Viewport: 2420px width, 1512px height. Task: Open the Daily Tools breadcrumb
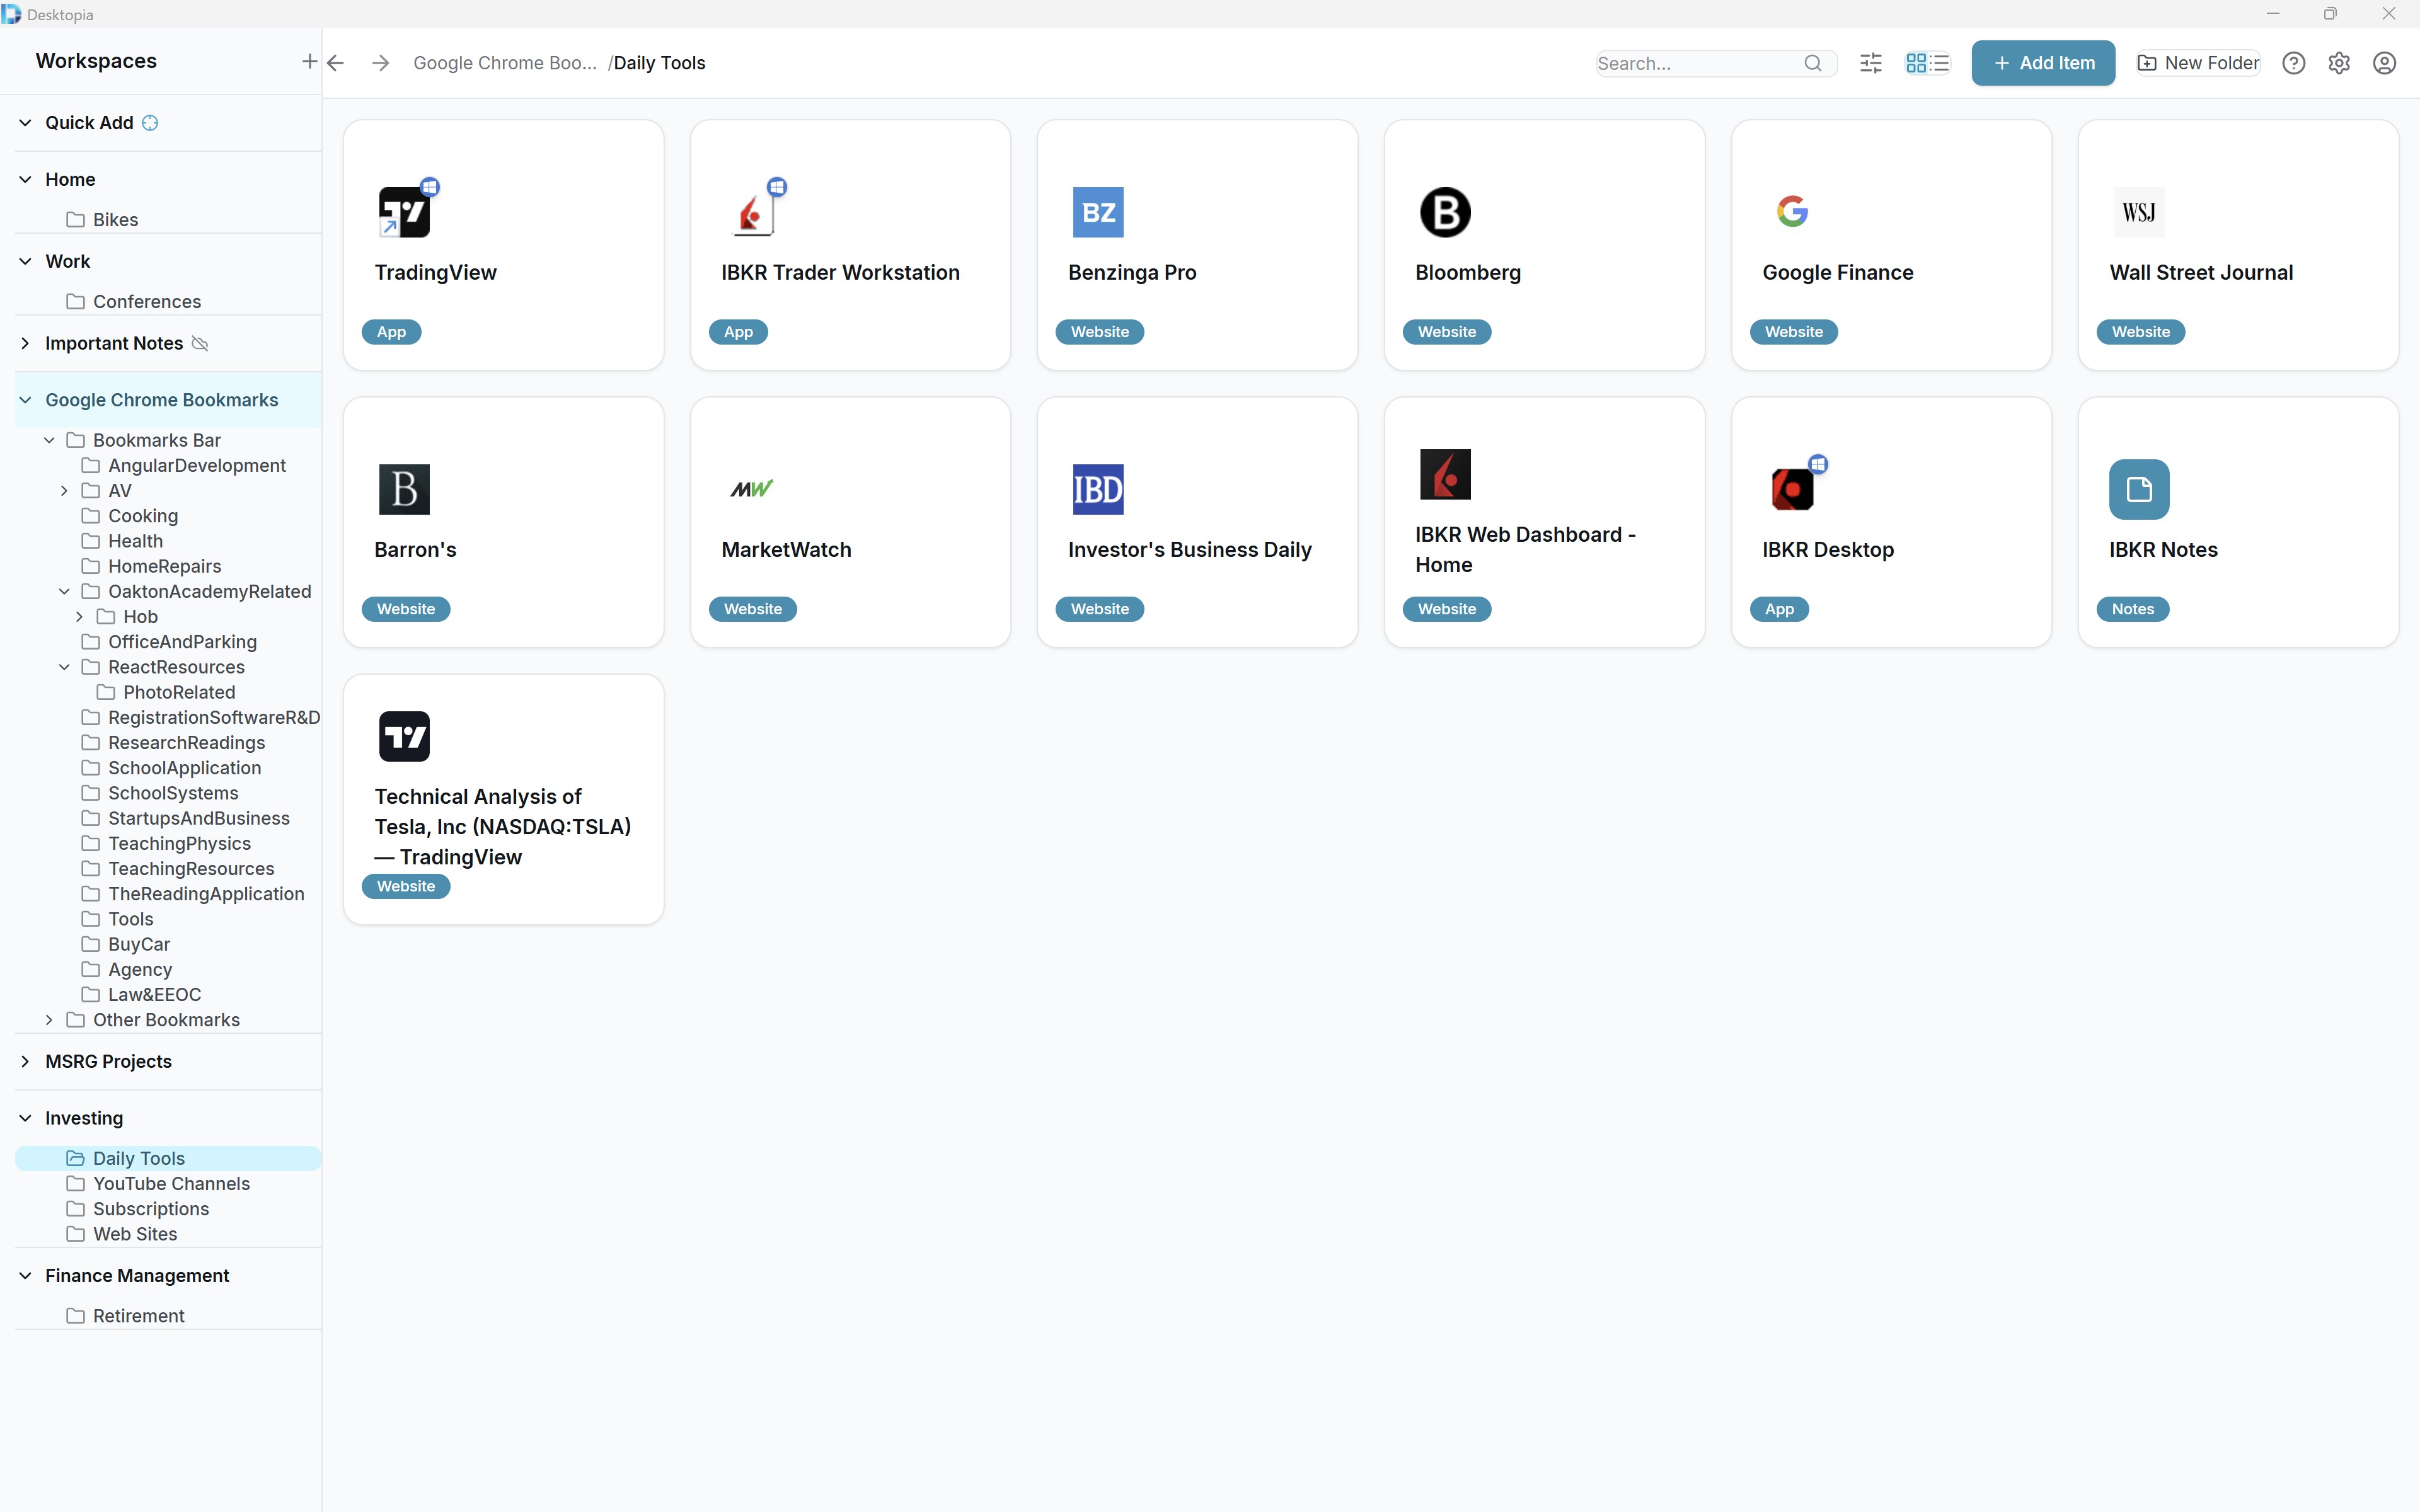pos(662,62)
